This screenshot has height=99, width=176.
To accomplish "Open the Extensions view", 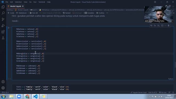I will (x=3, y=32).
